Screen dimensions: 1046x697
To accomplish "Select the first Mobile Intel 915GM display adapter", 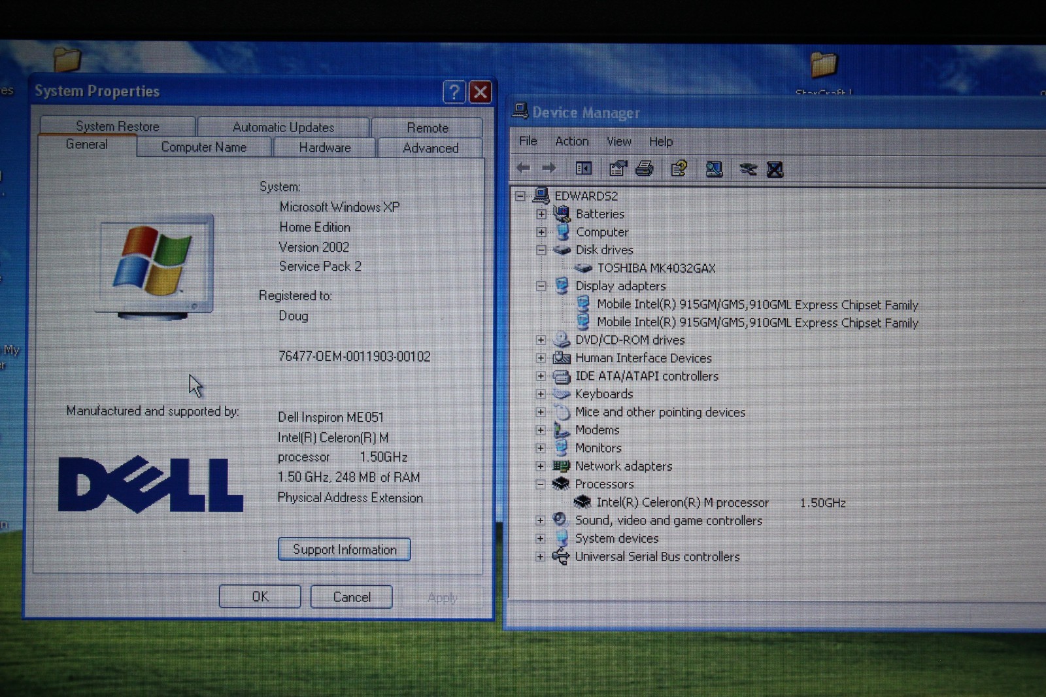I will 757,305.
